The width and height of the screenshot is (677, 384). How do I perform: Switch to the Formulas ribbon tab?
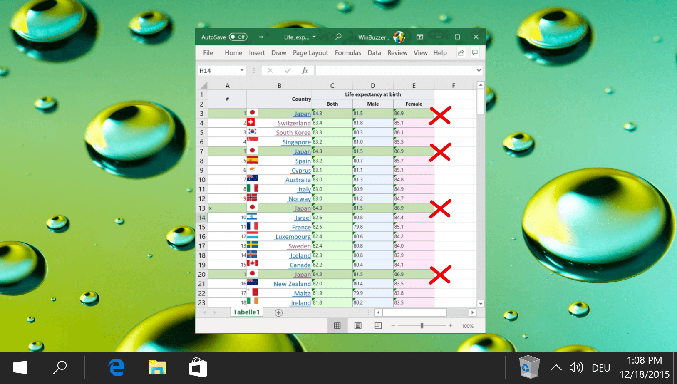pos(348,52)
